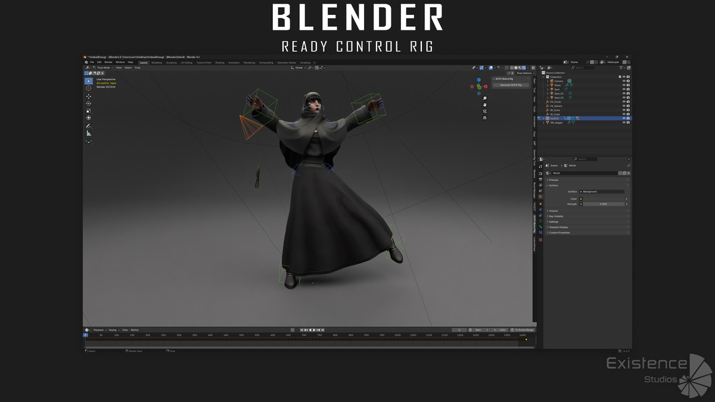The width and height of the screenshot is (715, 402).
Task: Click the timeline editor type icon
Action: (x=87, y=329)
